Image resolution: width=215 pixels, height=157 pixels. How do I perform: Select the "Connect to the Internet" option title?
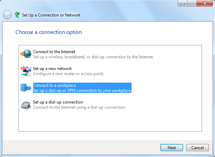pyautogui.click(x=54, y=52)
